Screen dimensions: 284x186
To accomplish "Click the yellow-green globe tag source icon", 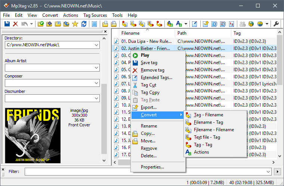I will pos(251,24).
